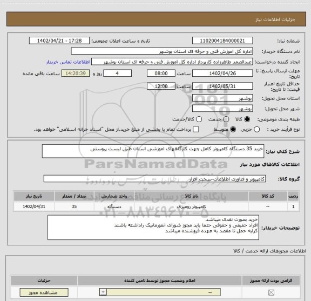Image resolution: width=311 pixels, height=301 pixels.
Task: Click the مشاهده مجوز button
Action: click(44, 292)
